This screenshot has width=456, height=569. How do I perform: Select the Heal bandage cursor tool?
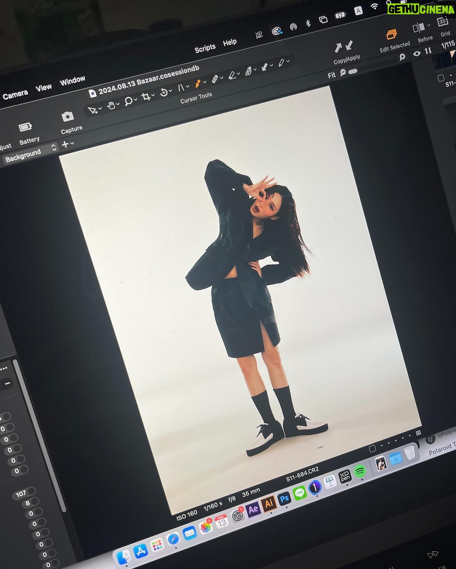tap(215, 79)
